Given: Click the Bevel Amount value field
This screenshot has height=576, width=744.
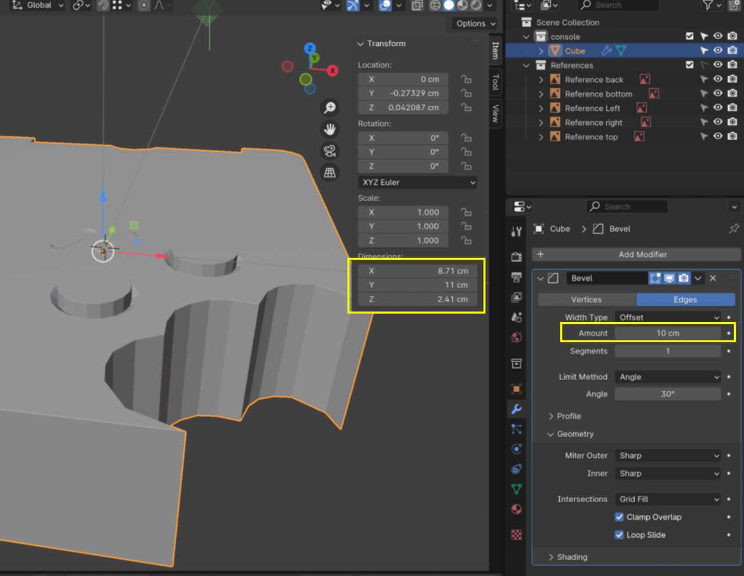Looking at the screenshot, I should (x=667, y=332).
